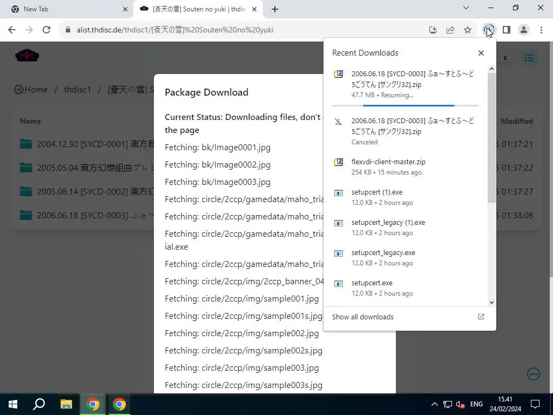This screenshot has height=415, width=553.
Task: Click the share page icon
Action: (x=450, y=30)
